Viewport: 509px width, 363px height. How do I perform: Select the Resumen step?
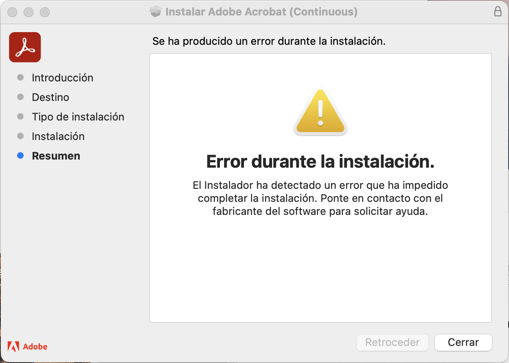[56, 156]
